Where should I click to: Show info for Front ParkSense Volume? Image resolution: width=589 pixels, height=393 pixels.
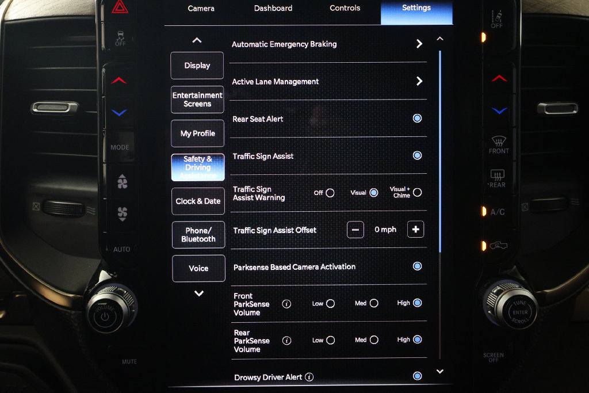286,304
